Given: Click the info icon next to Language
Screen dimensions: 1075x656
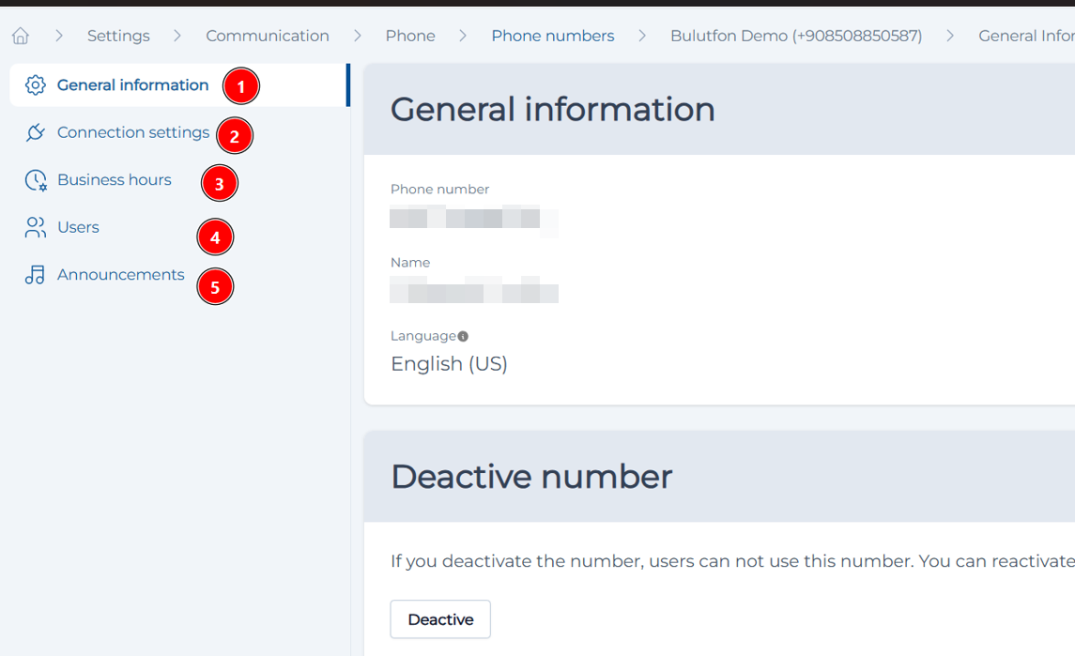Looking at the screenshot, I should [x=463, y=336].
